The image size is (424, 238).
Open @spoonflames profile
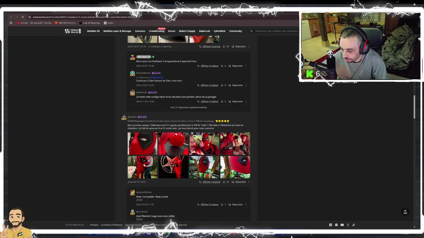[144, 192]
